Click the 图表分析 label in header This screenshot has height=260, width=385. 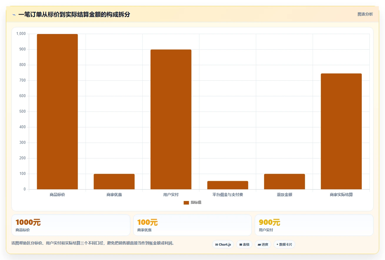(x=365, y=14)
